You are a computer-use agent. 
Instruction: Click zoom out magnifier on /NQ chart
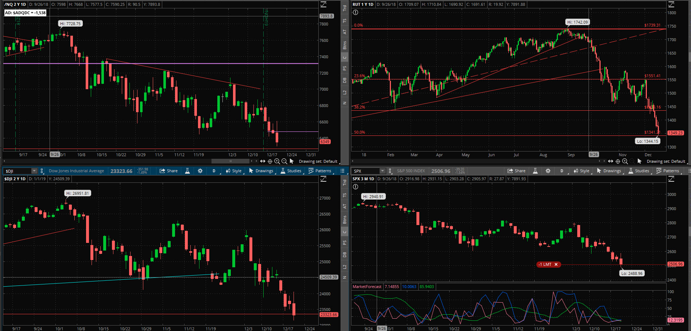pyautogui.click(x=284, y=161)
